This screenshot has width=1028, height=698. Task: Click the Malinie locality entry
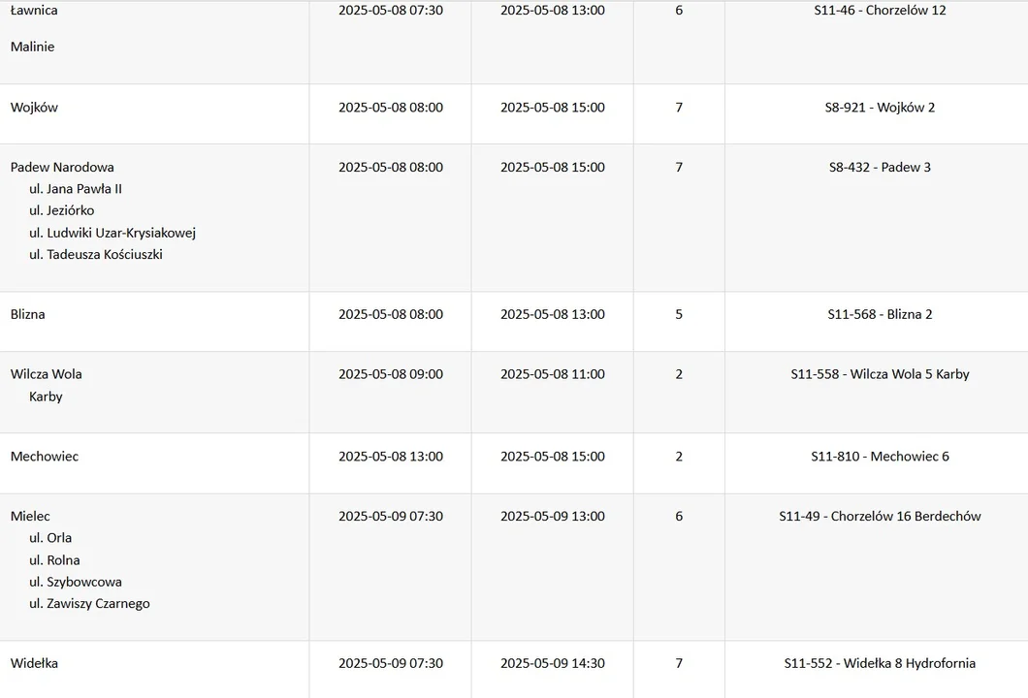pos(33,47)
